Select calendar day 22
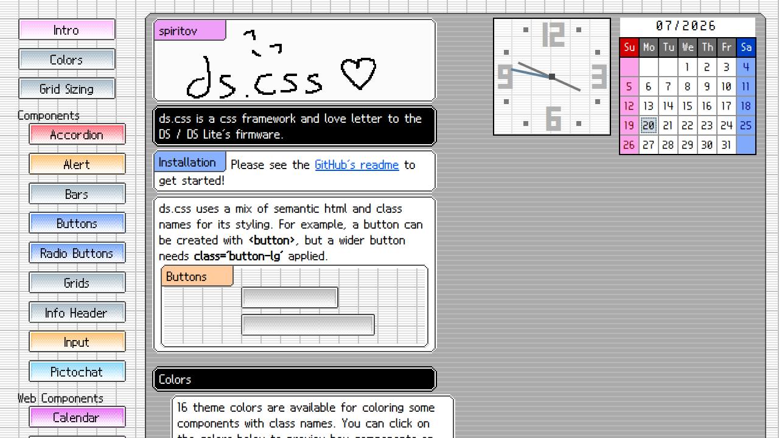 coord(688,125)
